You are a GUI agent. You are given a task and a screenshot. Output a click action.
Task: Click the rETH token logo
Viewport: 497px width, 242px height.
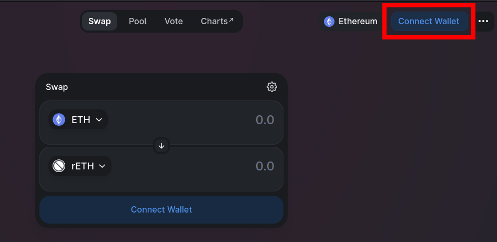point(59,166)
